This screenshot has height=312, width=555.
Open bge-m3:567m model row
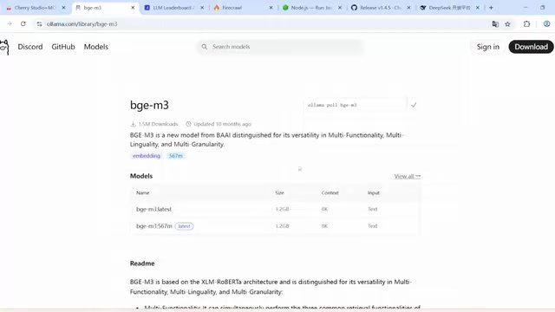[x=276, y=226]
